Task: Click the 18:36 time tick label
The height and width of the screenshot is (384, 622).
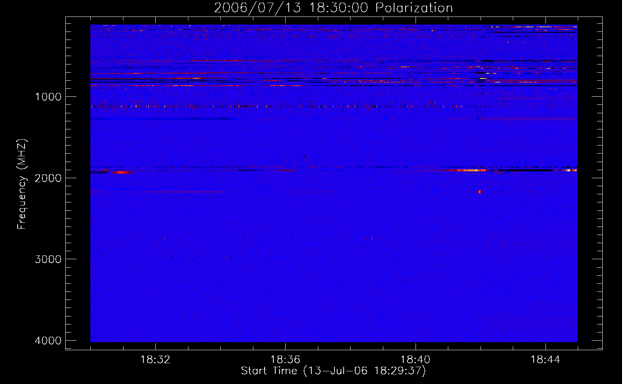Action: pos(285,360)
